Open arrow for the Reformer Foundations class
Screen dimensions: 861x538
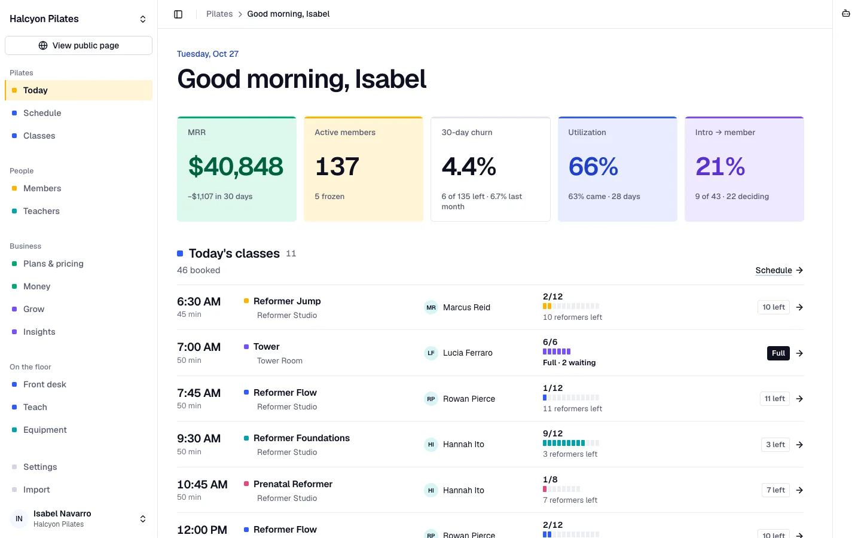click(799, 445)
